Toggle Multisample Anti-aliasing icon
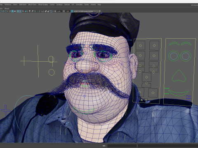 (35, 11)
